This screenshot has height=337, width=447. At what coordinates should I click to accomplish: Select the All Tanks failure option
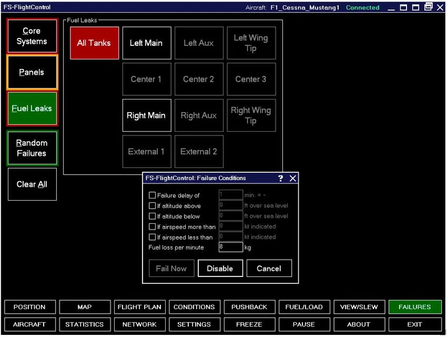(94, 43)
